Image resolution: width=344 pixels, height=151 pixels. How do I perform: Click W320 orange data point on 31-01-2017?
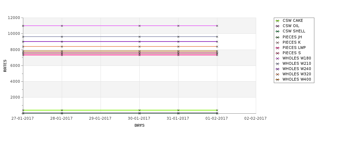pos(179,46)
